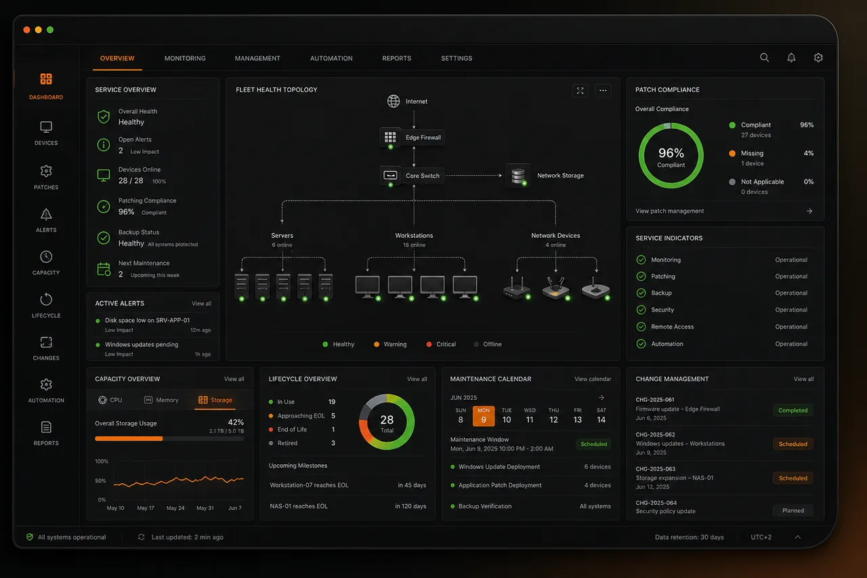
Task: Select the Memory capacity tab
Action: (x=161, y=400)
